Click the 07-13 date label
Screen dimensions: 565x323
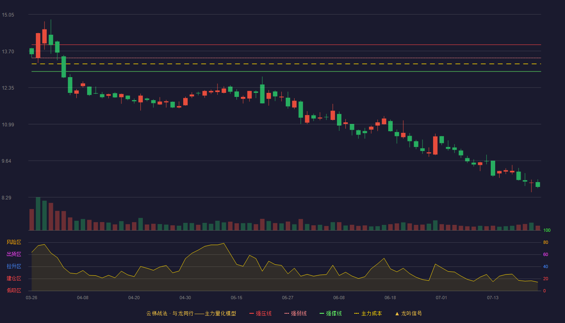tap(493, 298)
